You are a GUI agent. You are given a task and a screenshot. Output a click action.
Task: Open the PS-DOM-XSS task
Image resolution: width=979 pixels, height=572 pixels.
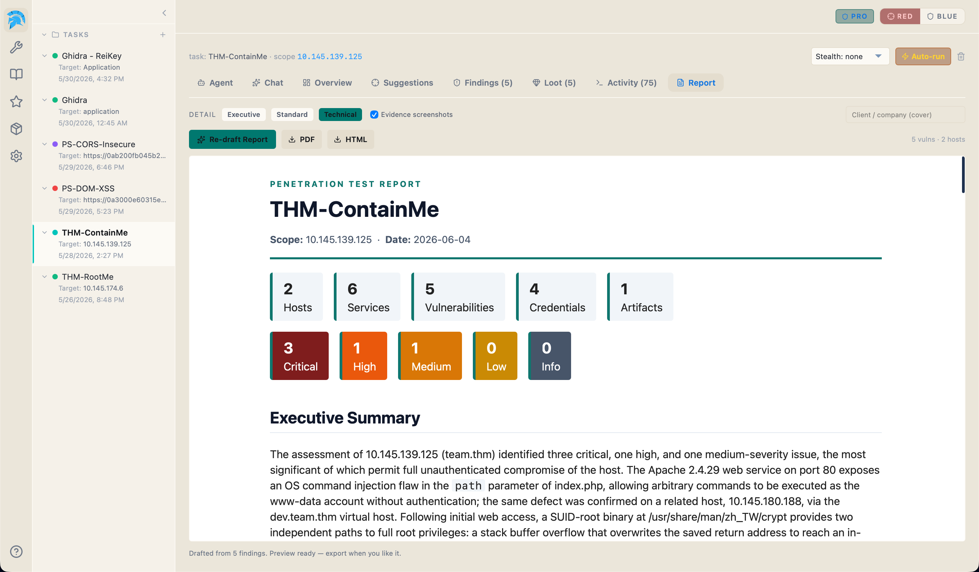coord(104,200)
